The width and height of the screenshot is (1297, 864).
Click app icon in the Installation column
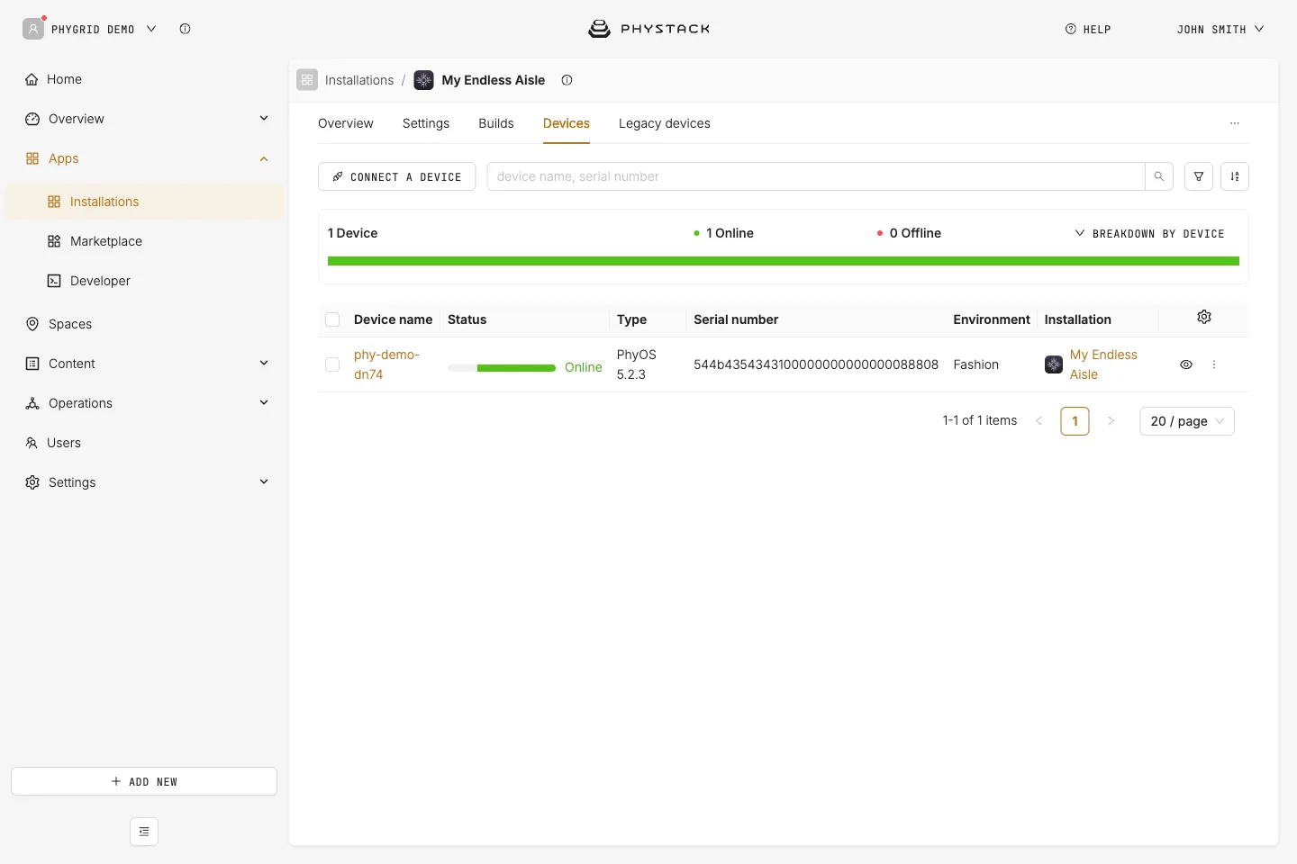point(1054,364)
